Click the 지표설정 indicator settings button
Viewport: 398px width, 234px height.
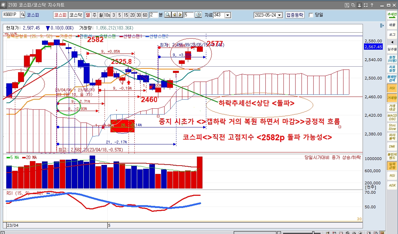392,68
